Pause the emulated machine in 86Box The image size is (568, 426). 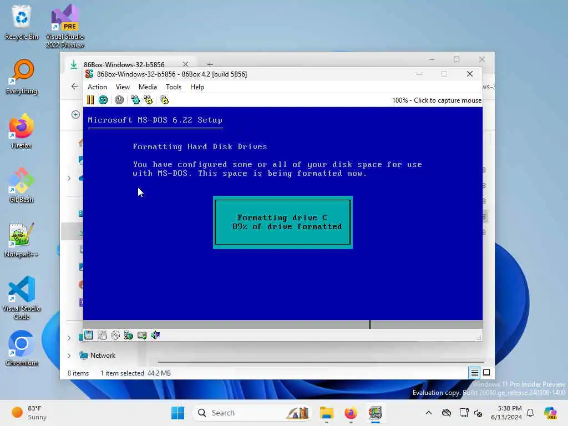click(x=90, y=100)
